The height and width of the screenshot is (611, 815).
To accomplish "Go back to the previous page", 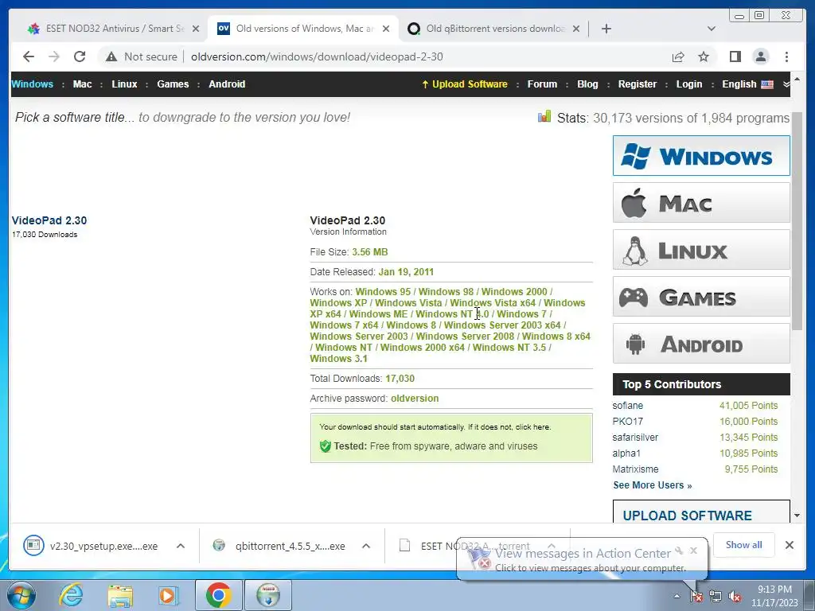I will 29,56.
